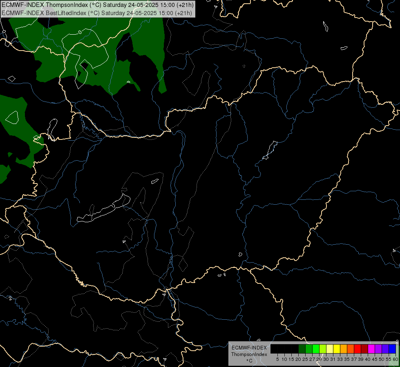
Task: Click the legend label "ThompsonIndex"
Action: pyautogui.click(x=249, y=354)
